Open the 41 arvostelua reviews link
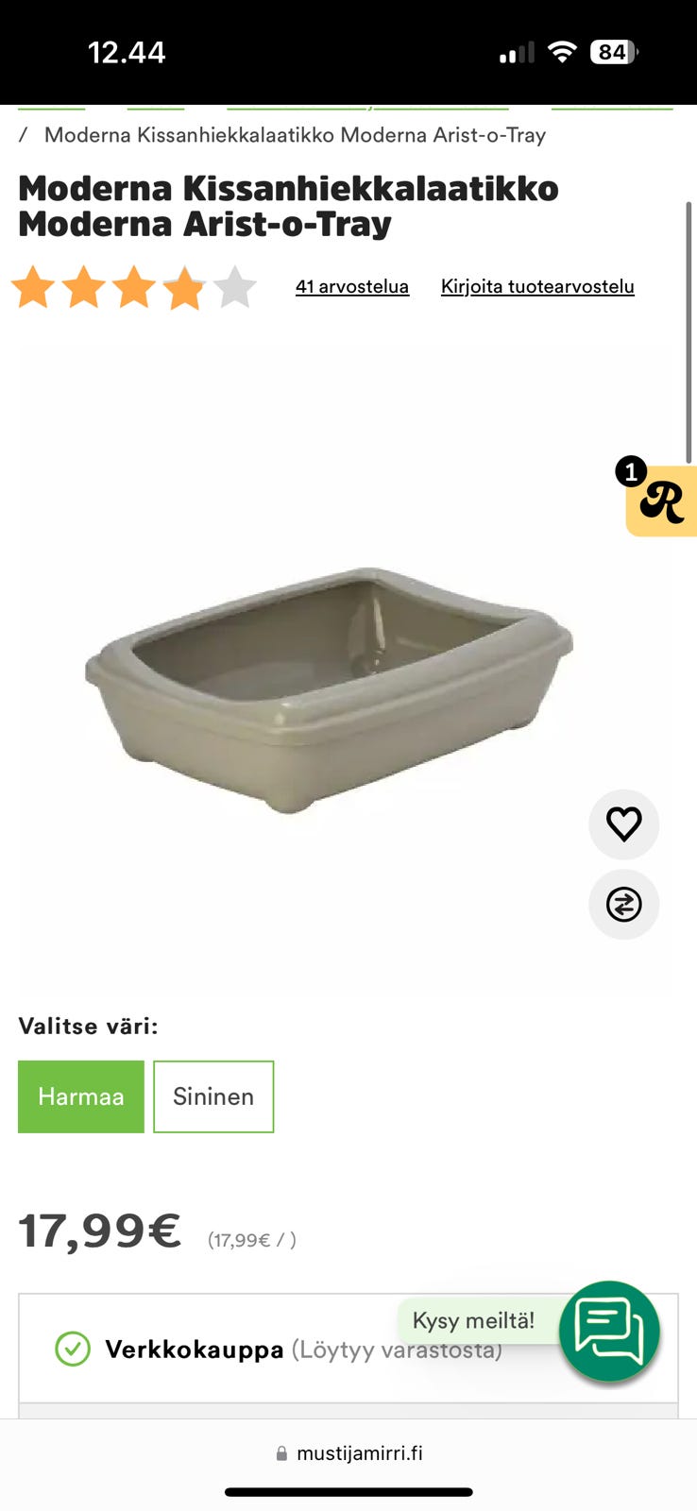The height and width of the screenshot is (1511, 697). [x=352, y=286]
